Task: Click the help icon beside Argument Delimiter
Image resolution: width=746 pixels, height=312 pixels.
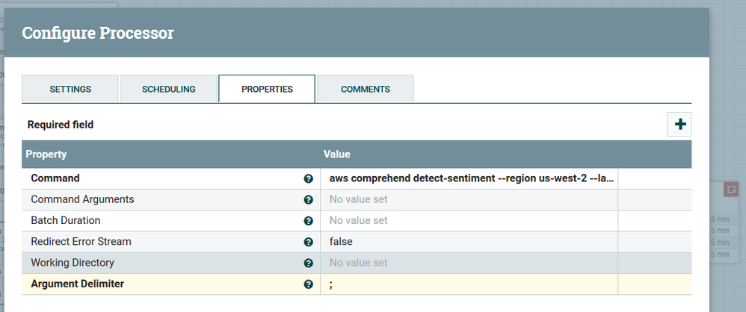Action: click(308, 284)
